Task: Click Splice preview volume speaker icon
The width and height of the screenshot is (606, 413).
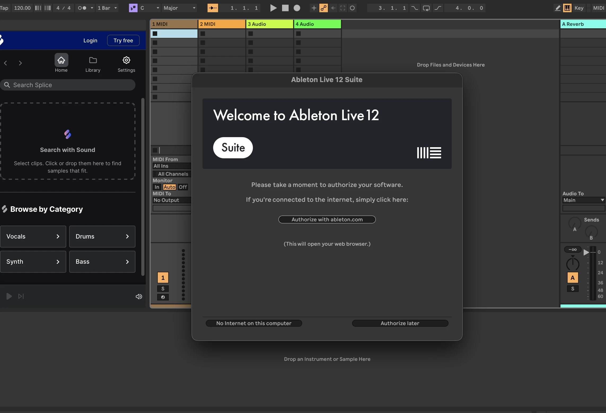Action: pyautogui.click(x=139, y=297)
